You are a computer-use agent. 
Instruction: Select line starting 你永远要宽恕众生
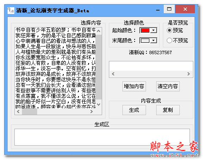click(x=55, y=57)
